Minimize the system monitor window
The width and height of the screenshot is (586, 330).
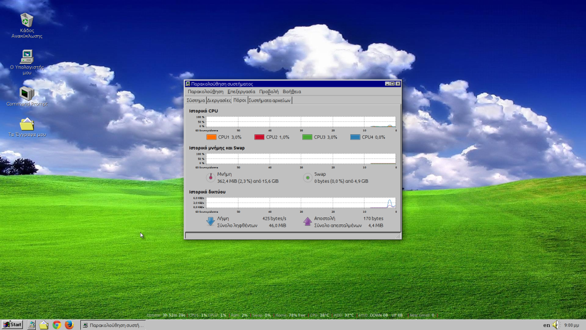[387, 84]
